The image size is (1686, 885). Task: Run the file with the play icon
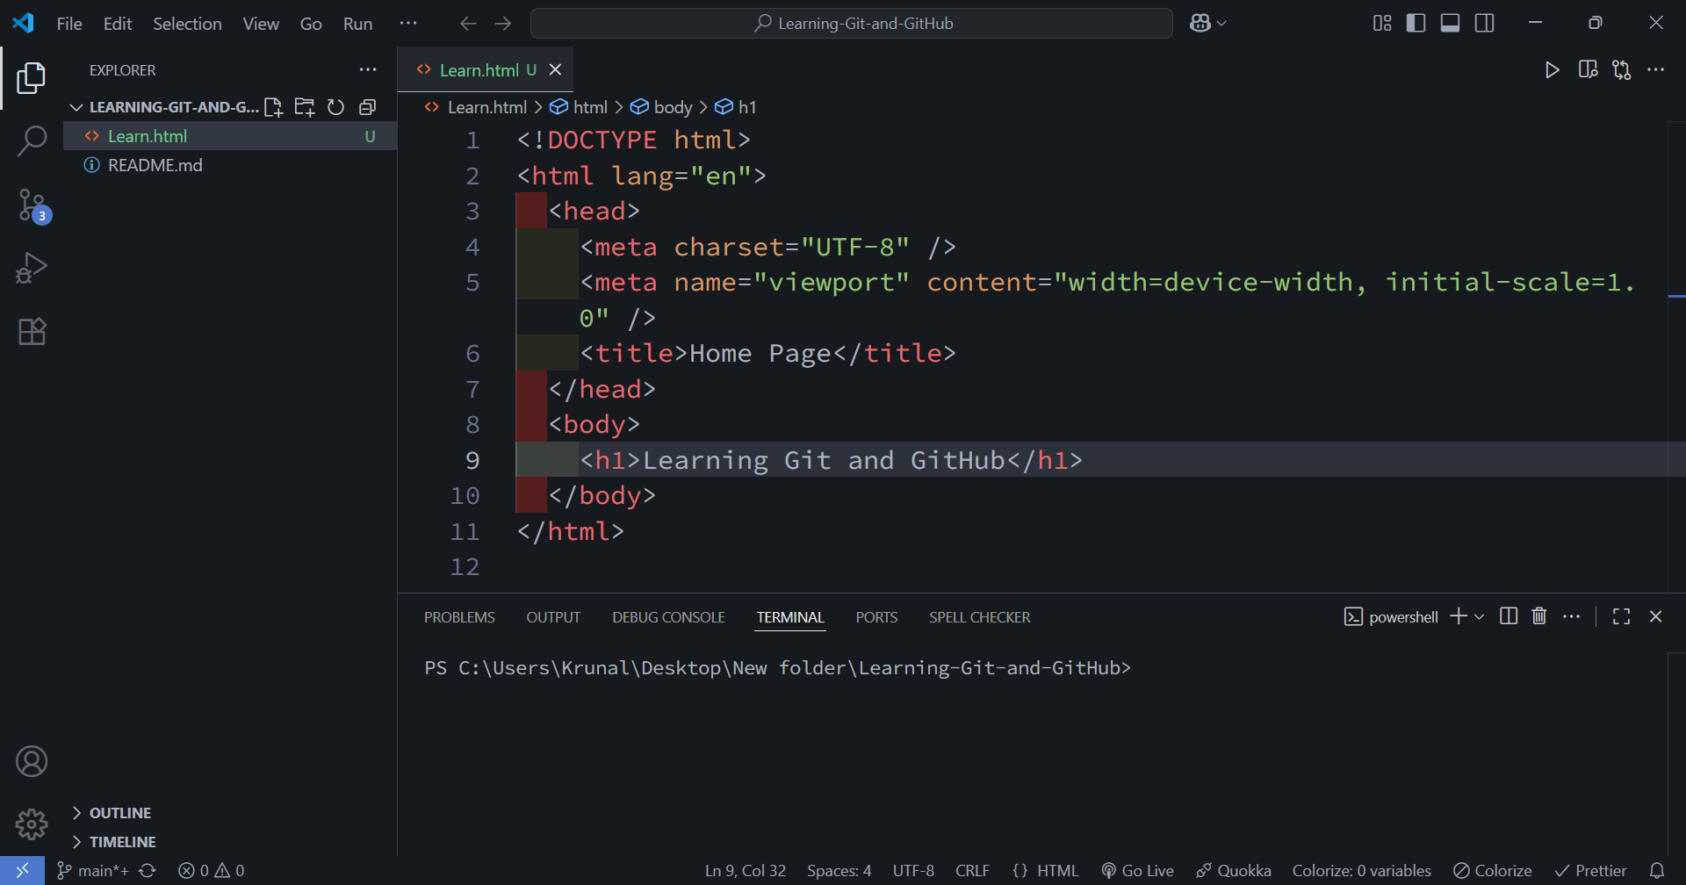(1552, 70)
